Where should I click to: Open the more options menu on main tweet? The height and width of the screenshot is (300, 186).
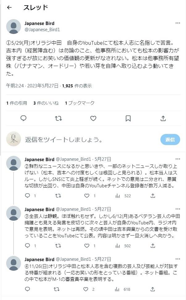tap(178, 23)
